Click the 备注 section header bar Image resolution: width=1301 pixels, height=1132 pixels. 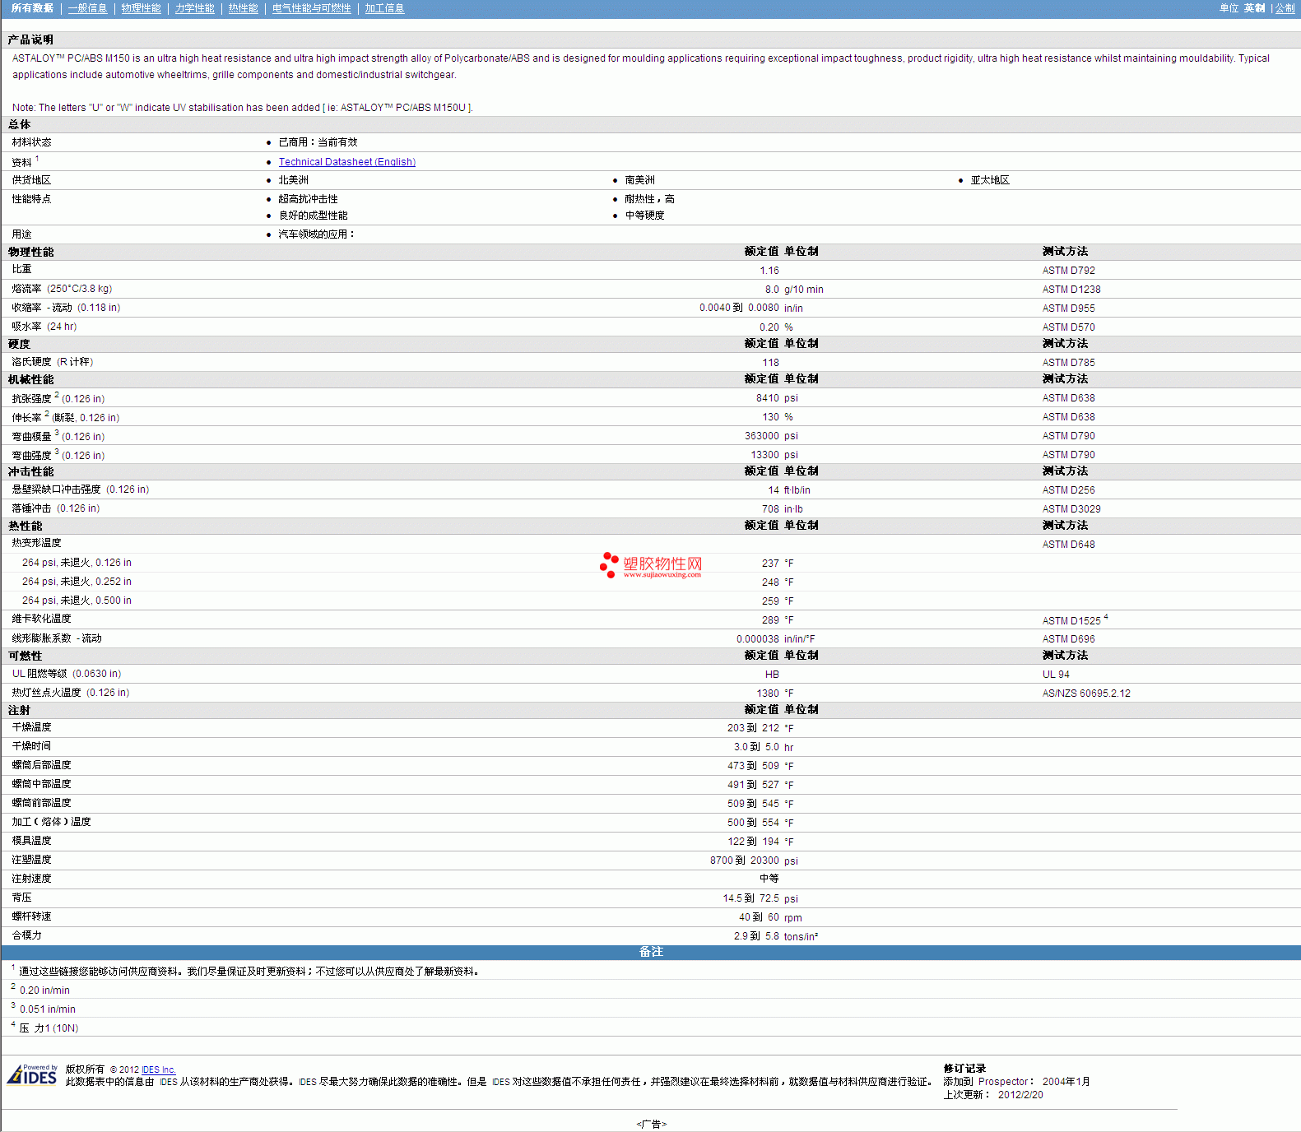click(650, 952)
